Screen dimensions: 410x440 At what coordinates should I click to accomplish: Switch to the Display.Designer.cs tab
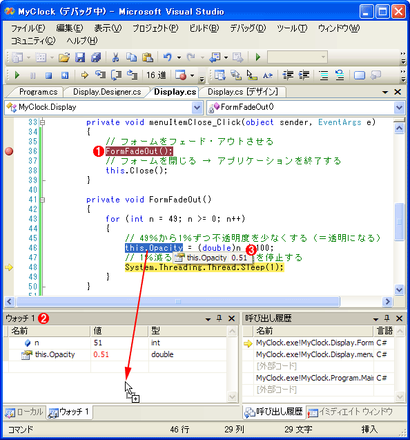point(107,92)
